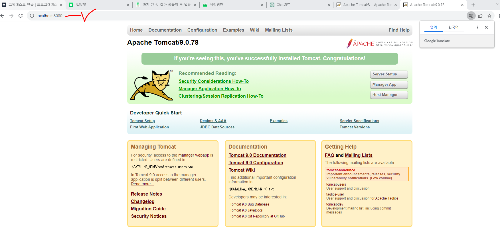Open Manager Application How-To link
This screenshot has width=500, height=228.
(x=210, y=89)
